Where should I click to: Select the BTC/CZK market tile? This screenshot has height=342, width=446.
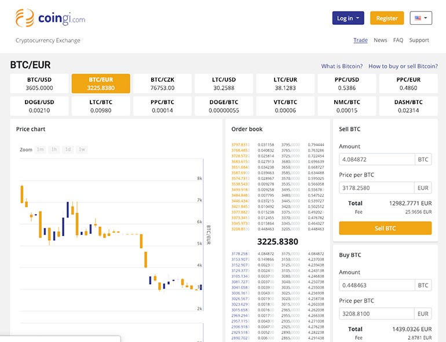[x=162, y=83]
